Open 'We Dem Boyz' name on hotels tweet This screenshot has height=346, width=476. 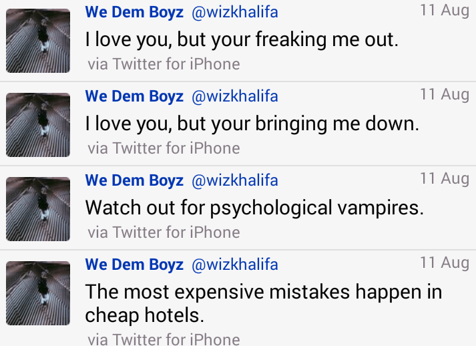134,265
